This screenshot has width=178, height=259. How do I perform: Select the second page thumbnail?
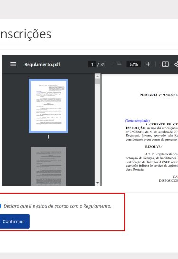(48, 166)
